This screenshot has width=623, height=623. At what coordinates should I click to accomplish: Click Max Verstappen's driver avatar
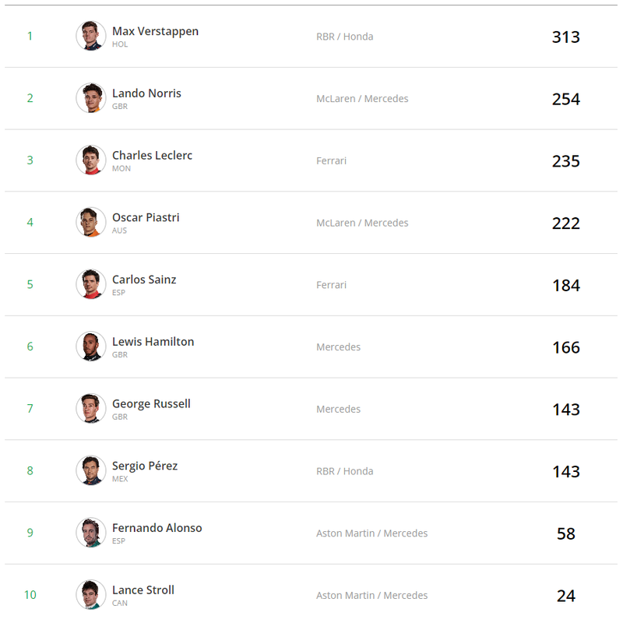pyautogui.click(x=91, y=36)
